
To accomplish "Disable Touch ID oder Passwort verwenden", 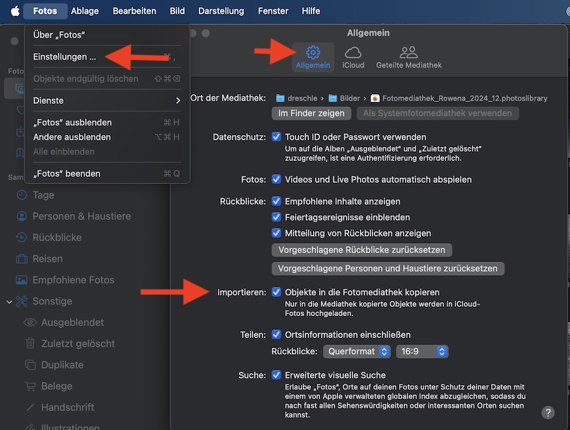I will 277,136.
